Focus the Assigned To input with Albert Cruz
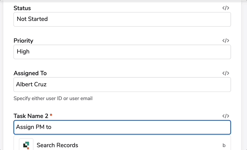This screenshot has width=247, height=150. click(122, 85)
